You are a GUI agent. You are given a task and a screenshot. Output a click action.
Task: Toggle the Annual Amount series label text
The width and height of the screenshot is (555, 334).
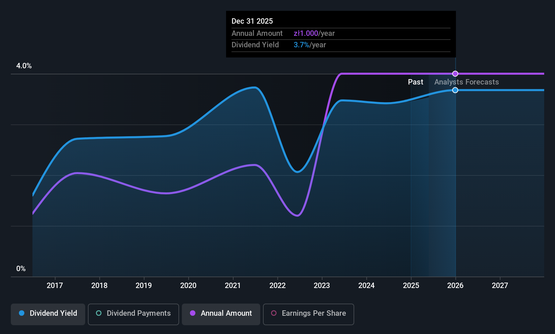[226, 313]
